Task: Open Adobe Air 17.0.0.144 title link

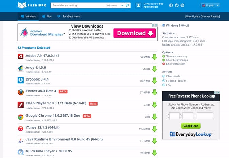Action: click(x=42, y=56)
